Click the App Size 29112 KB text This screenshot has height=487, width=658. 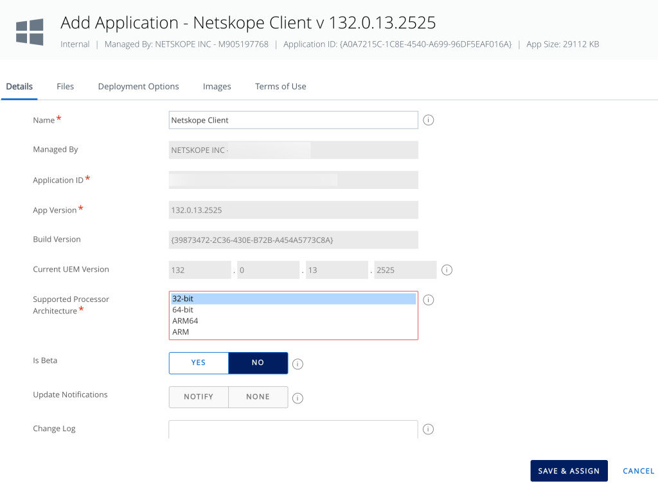[x=563, y=44]
